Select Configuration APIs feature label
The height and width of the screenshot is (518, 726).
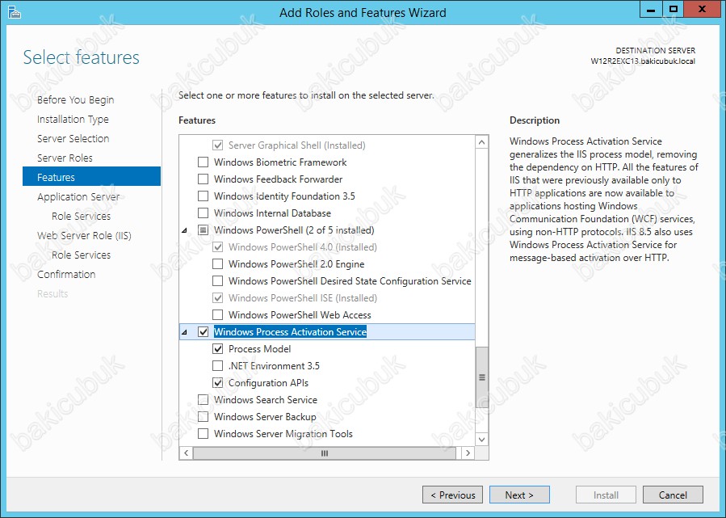pos(269,383)
